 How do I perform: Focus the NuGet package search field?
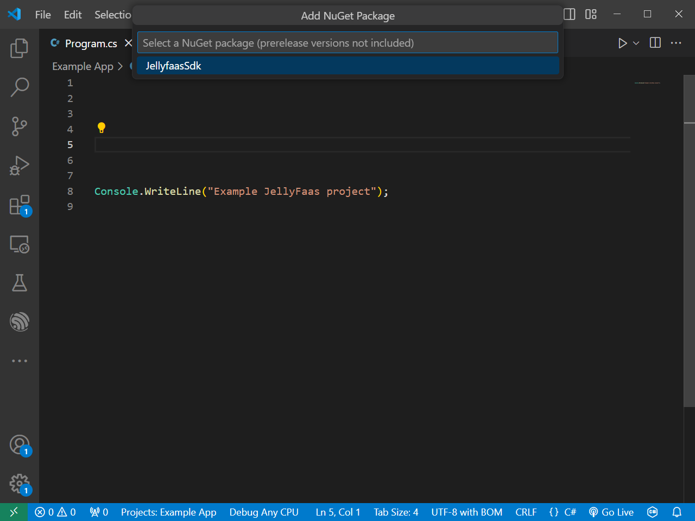[347, 42]
